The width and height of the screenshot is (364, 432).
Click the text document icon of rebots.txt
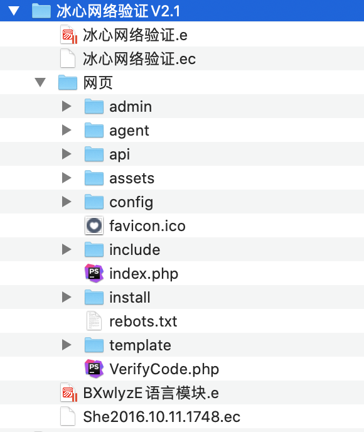94,321
